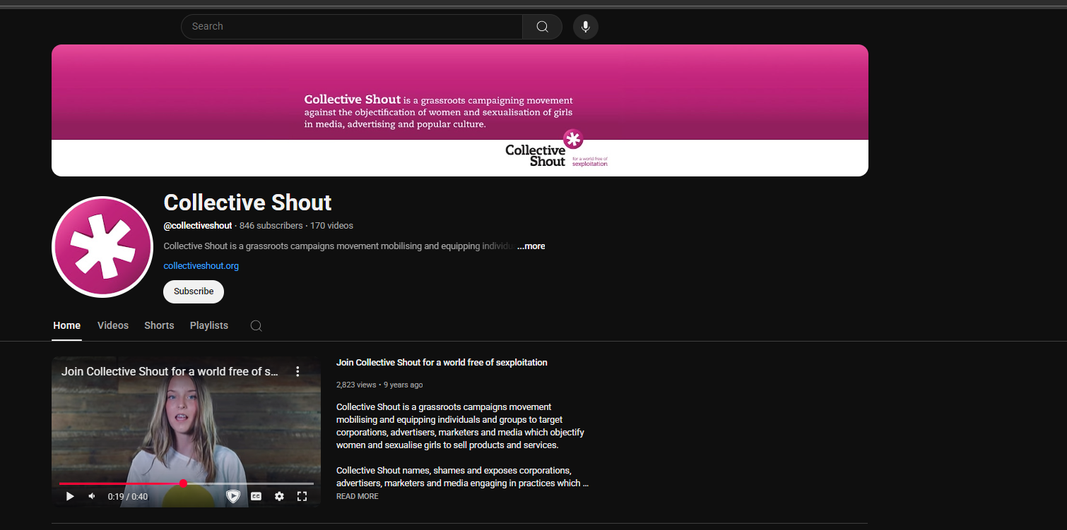
Task: Switch to the Home tab
Action: tap(66, 325)
